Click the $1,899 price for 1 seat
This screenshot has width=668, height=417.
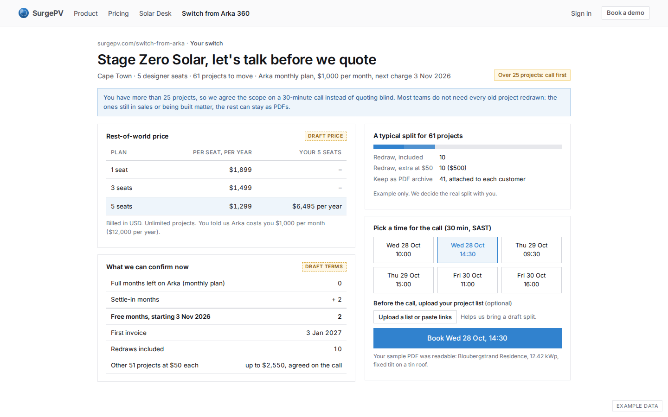click(x=240, y=170)
